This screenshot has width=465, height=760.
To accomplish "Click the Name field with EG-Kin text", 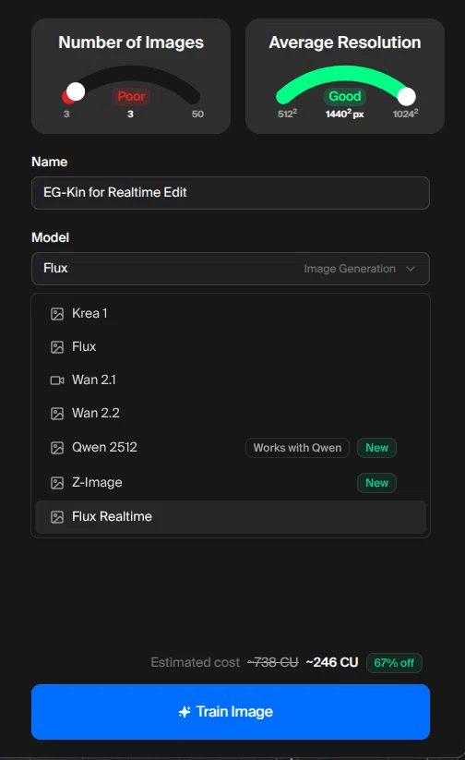I will click(x=231, y=193).
